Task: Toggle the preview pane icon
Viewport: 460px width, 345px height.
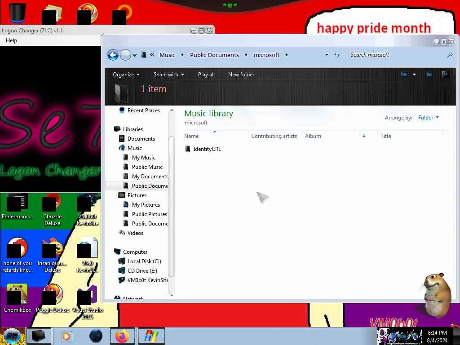Action: (x=429, y=75)
